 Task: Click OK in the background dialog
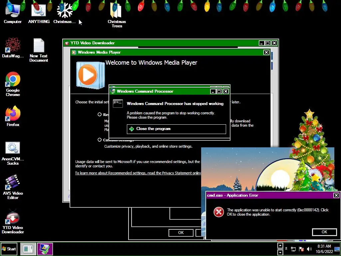(181, 233)
